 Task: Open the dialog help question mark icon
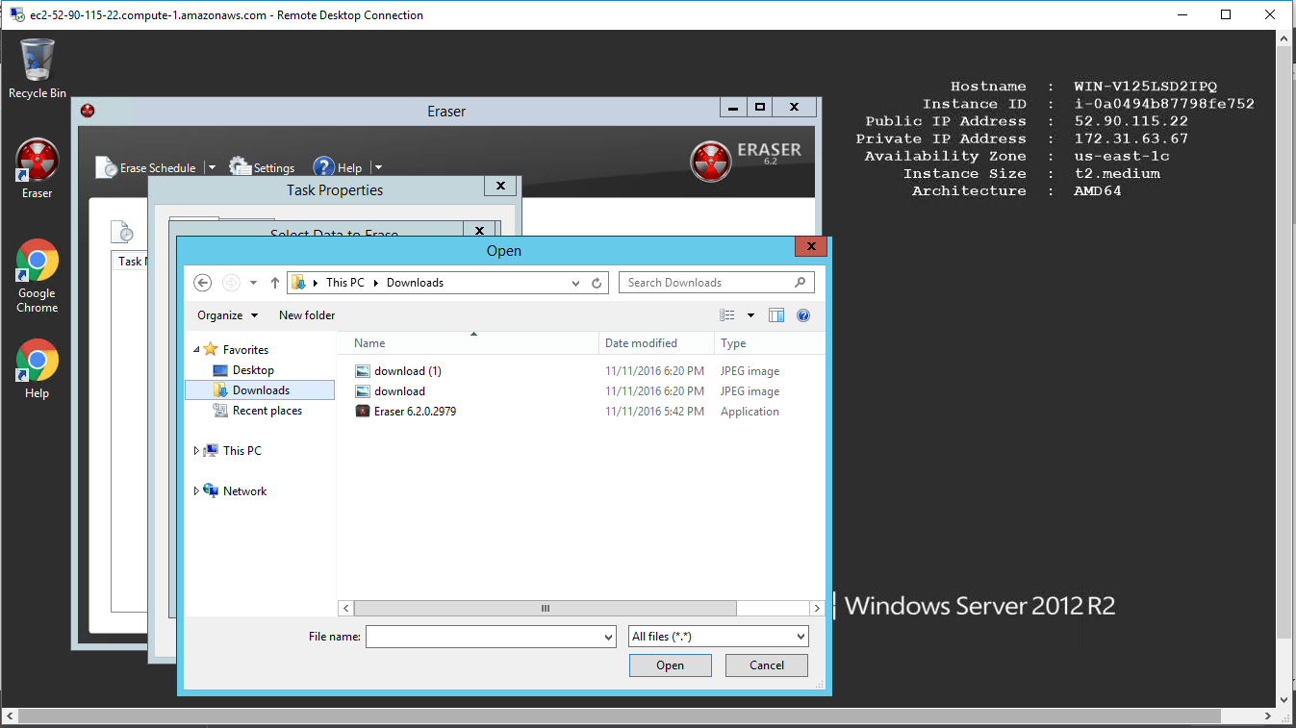point(803,315)
